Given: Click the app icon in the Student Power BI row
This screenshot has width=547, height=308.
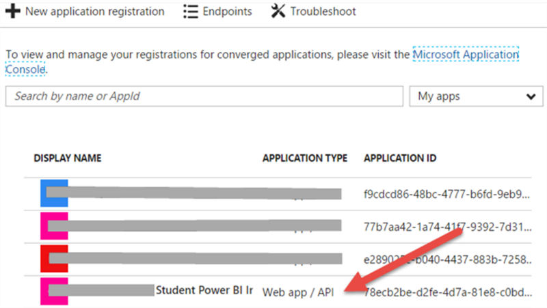Looking at the screenshot, I should coord(54,292).
